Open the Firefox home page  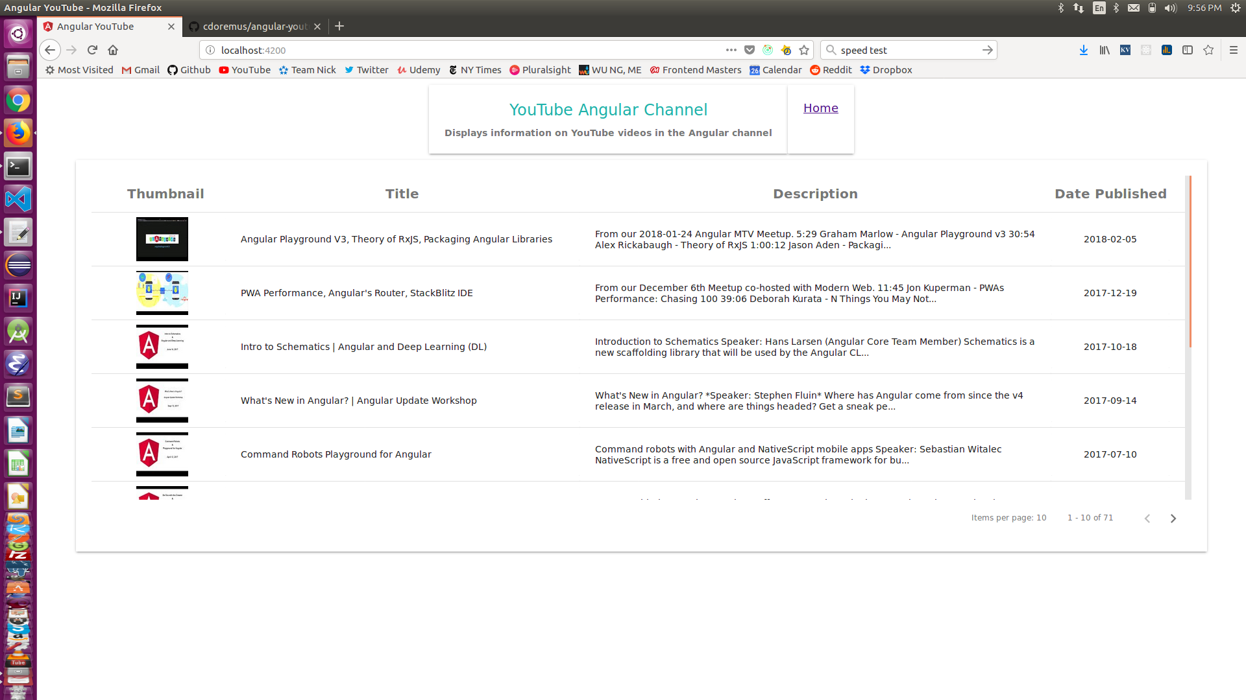click(113, 50)
